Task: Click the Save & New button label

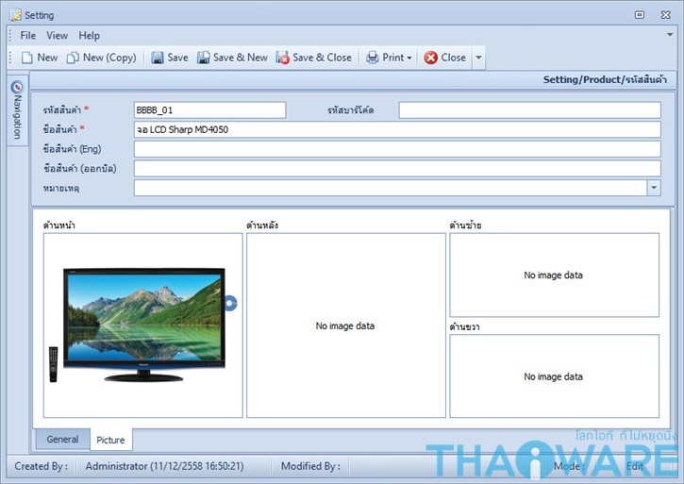Action: pyautogui.click(x=241, y=58)
